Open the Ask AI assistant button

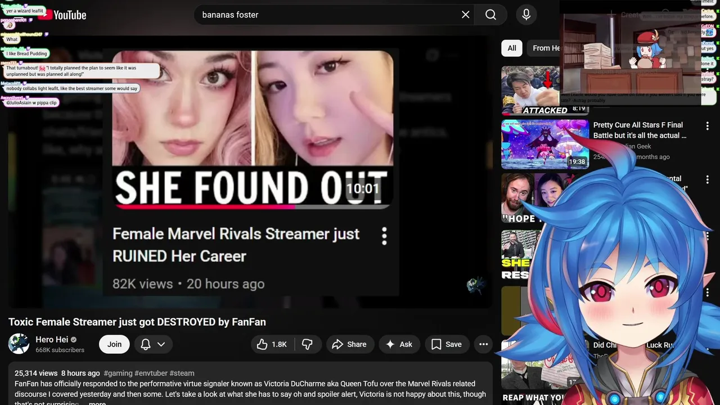pyautogui.click(x=399, y=344)
